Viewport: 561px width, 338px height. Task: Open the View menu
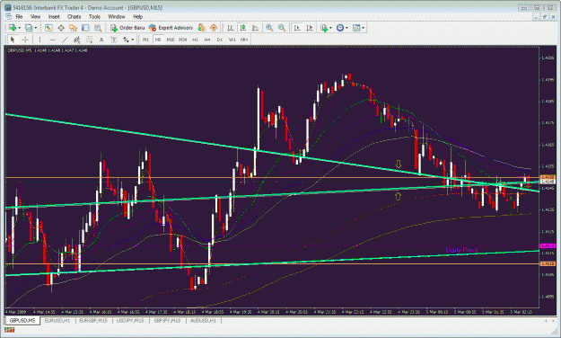click(x=35, y=17)
